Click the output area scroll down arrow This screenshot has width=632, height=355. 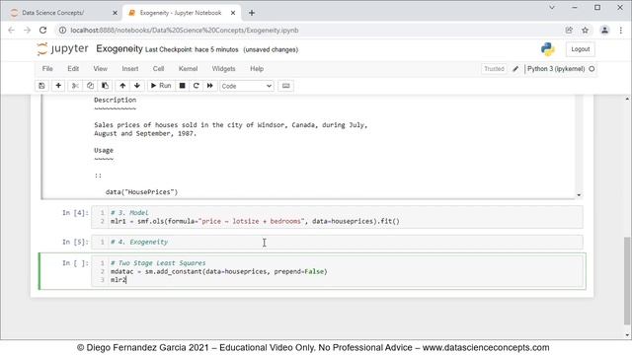579,195
